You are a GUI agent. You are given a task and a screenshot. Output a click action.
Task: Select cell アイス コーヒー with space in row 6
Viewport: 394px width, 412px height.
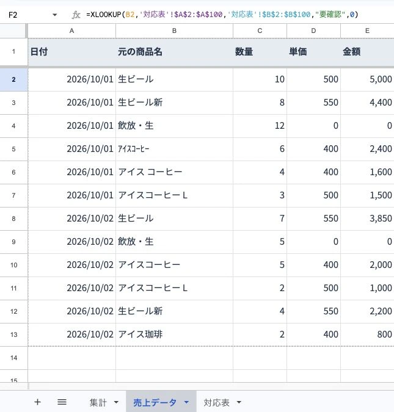[174, 172]
